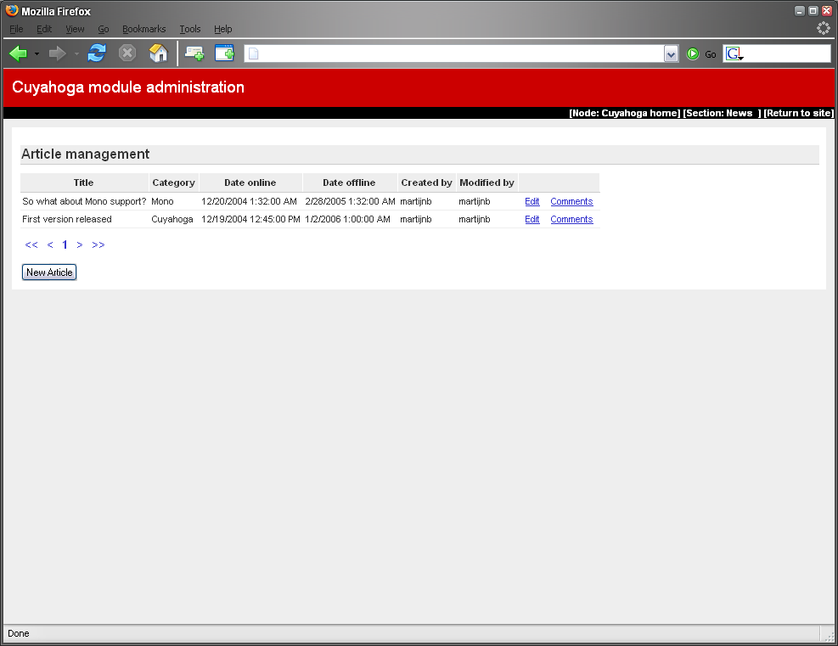838x646 pixels.
Task: Select page 1 in the pager
Action: click(65, 244)
